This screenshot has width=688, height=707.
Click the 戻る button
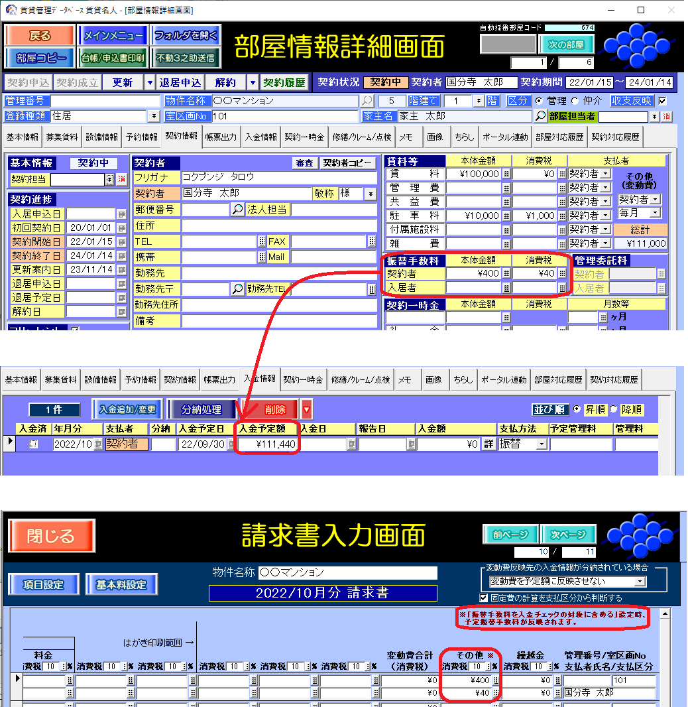(40, 35)
